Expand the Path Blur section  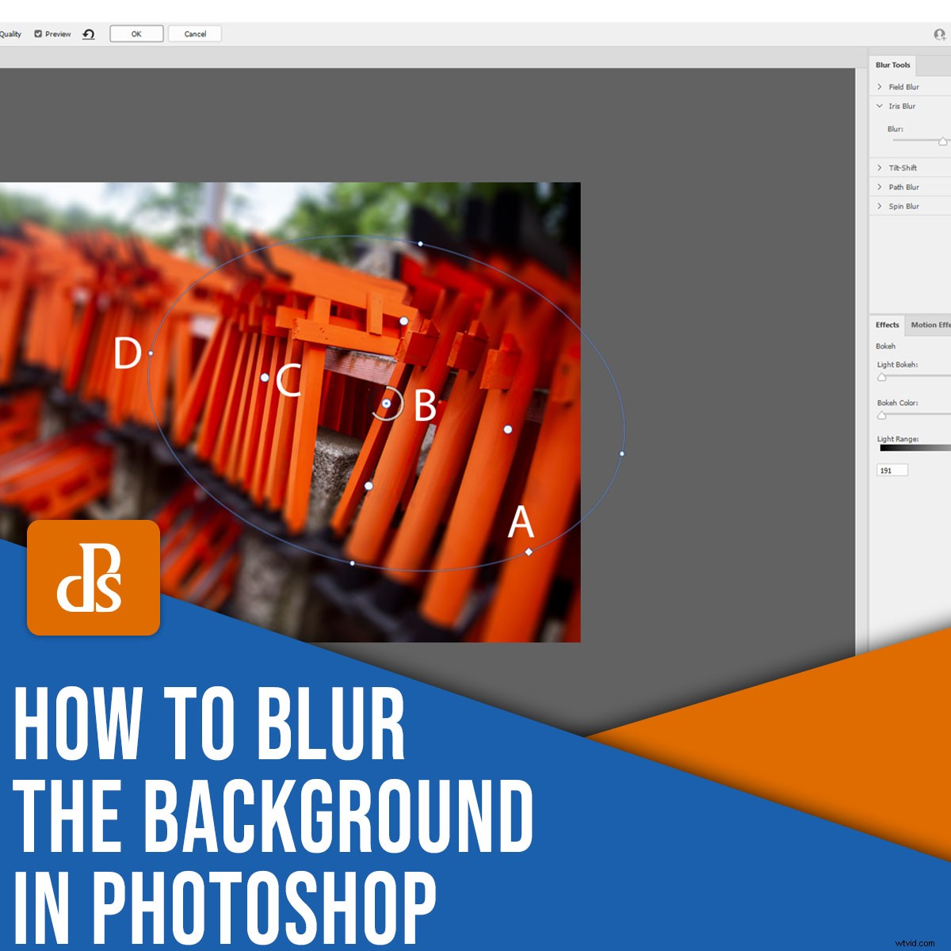coord(880,186)
